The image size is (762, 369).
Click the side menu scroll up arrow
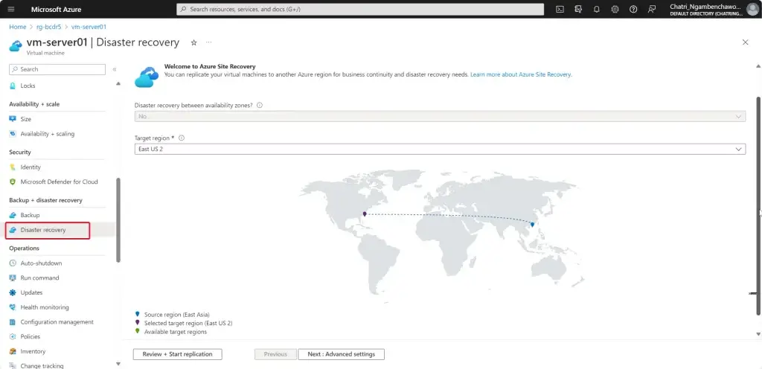point(118,84)
